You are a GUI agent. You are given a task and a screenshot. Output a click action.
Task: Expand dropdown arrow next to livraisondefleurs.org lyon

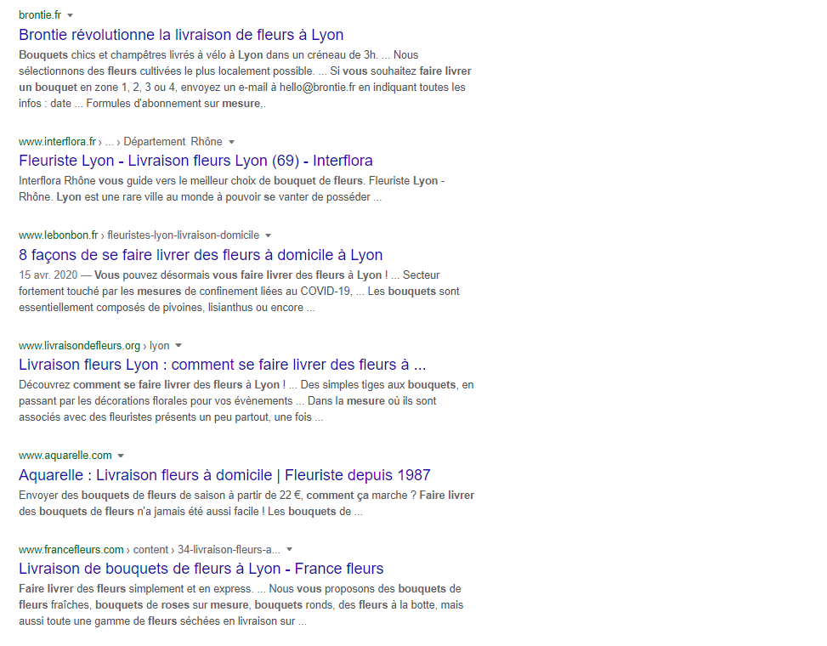[x=178, y=345]
